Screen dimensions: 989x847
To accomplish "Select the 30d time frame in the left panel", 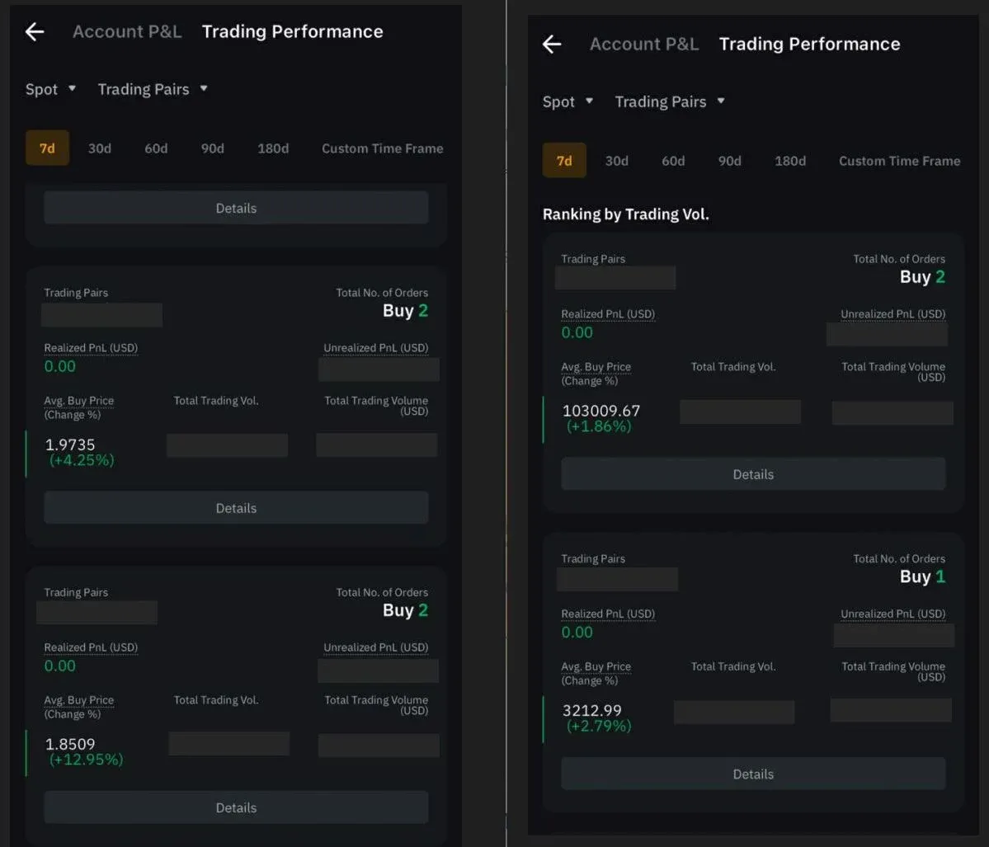I will click(x=100, y=148).
